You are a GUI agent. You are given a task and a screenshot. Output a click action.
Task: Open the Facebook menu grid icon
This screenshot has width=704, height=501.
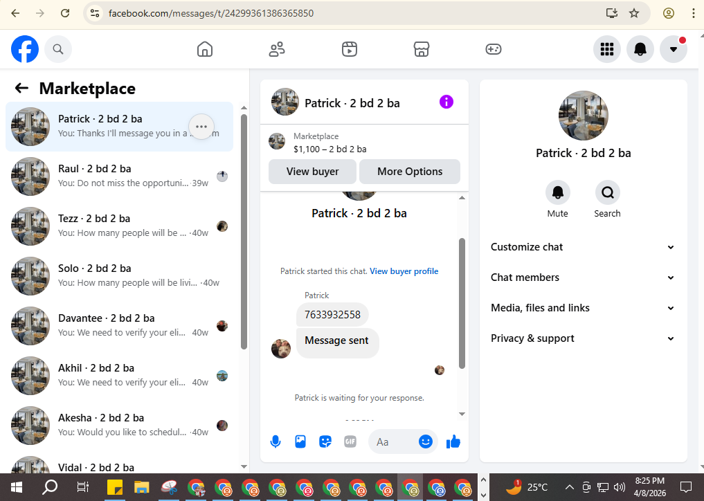click(607, 49)
